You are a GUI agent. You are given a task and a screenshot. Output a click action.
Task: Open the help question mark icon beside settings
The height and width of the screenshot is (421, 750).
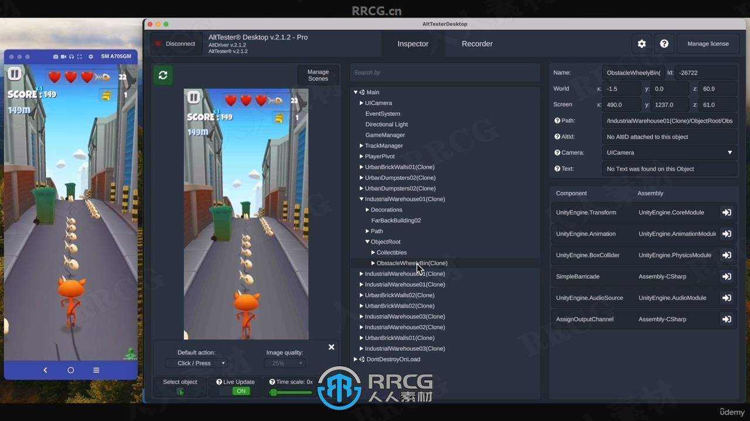pos(664,44)
